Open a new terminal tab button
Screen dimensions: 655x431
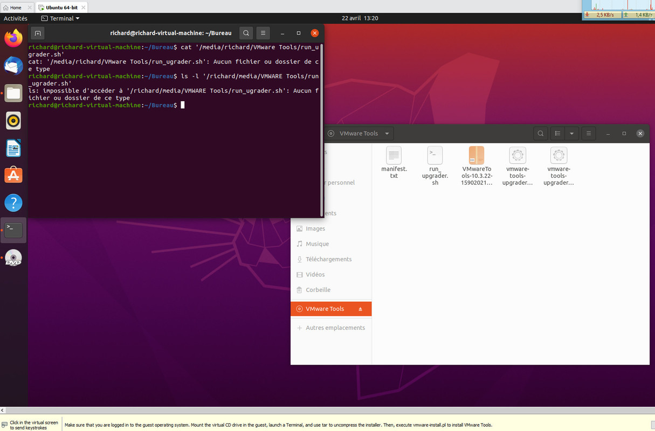[x=38, y=33]
